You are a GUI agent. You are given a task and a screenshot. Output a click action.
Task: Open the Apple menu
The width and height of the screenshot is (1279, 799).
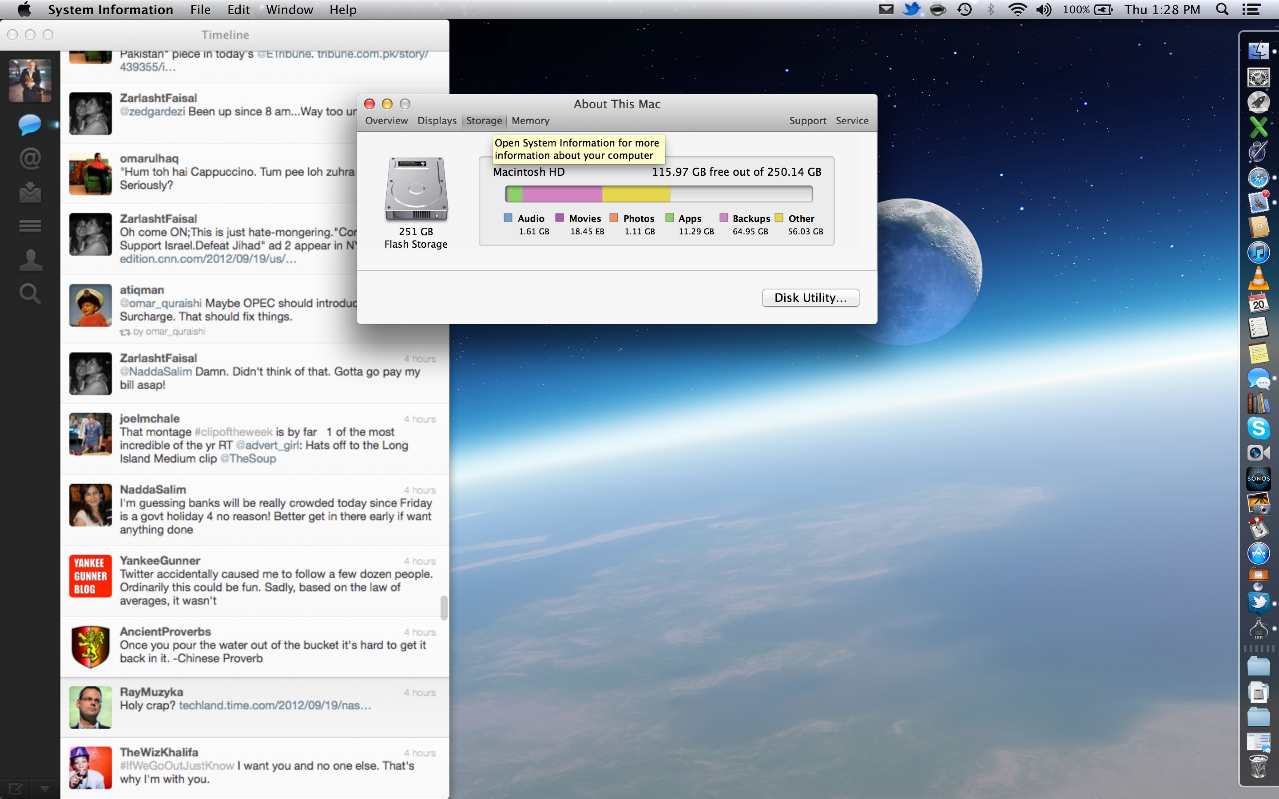(x=24, y=9)
